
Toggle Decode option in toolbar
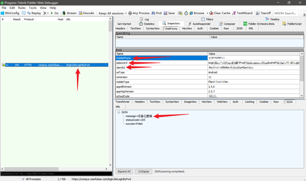(86, 13)
